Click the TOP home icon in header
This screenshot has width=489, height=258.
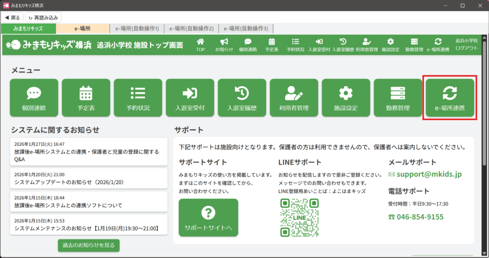pyautogui.click(x=200, y=45)
